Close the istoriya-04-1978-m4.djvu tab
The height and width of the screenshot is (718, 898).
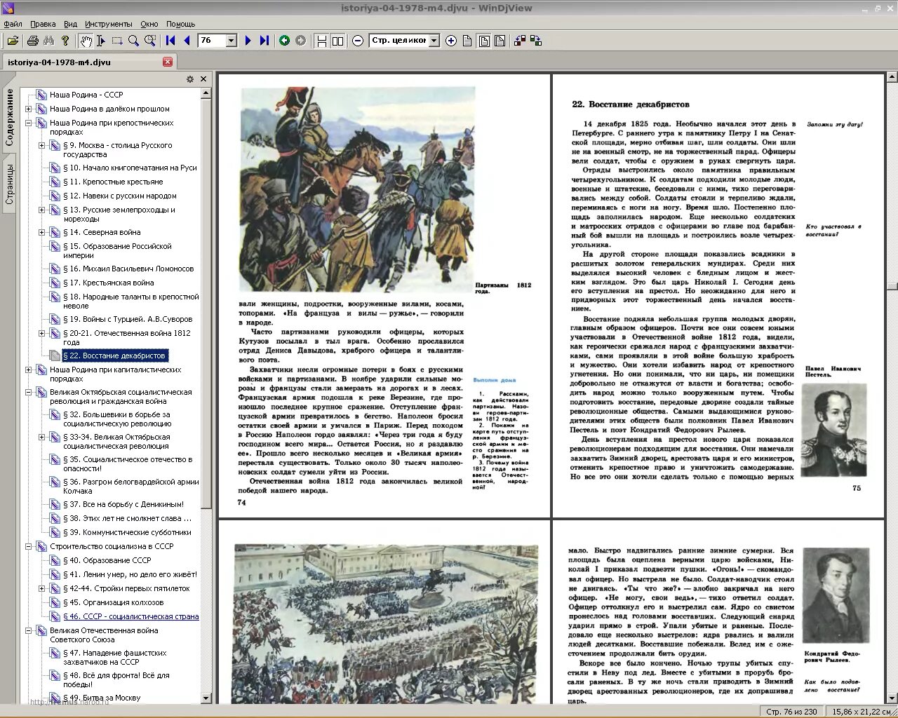point(168,62)
